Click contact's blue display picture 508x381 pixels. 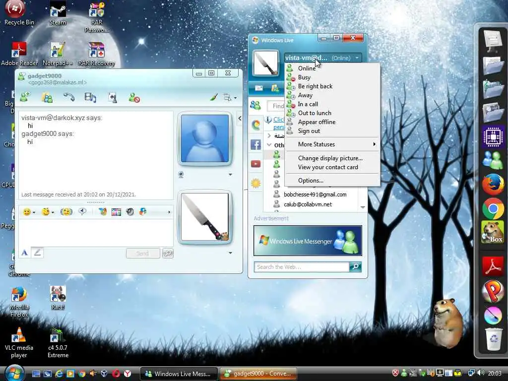(x=205, y=138)
